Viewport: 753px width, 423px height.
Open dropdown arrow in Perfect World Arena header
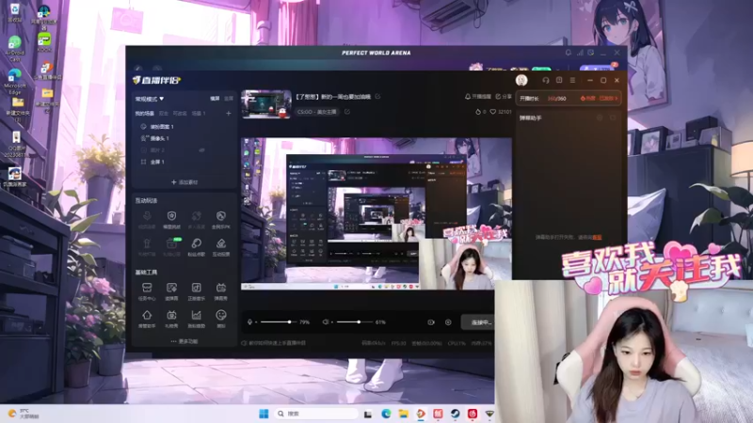coord(558,69)
